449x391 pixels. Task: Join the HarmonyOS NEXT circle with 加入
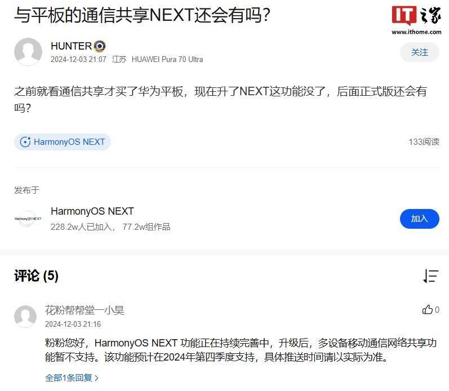click(419, 219)
